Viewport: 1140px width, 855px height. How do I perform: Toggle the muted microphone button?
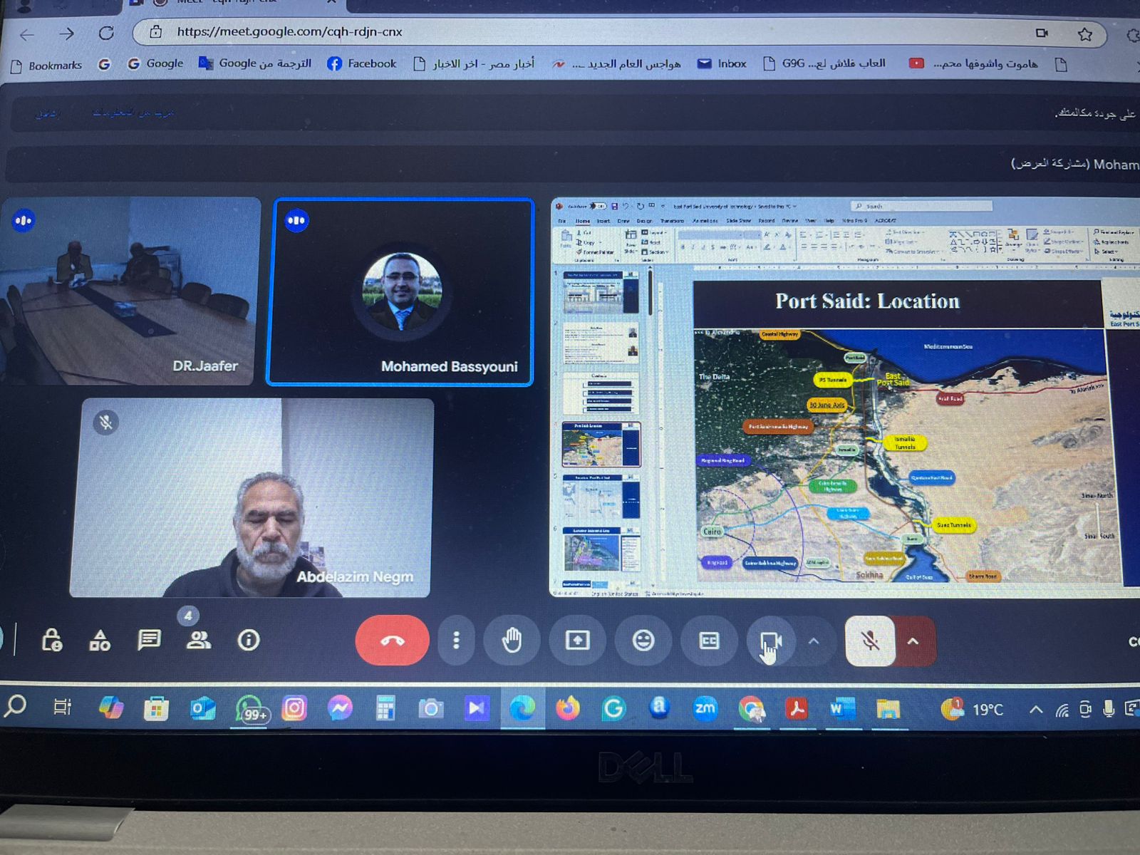coord(870,641)
